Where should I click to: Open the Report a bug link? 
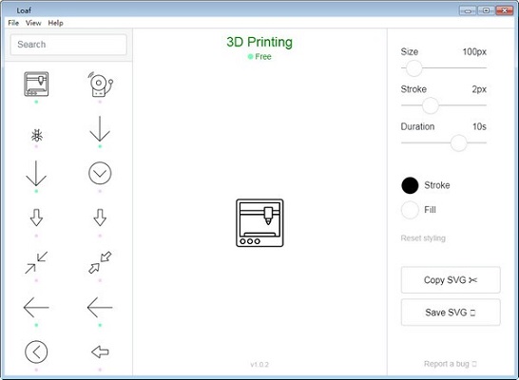(x=451, y=364)
